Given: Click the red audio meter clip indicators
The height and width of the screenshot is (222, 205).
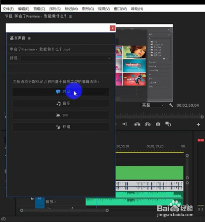Looking at the screenshot, I should (x=200, y=140).
